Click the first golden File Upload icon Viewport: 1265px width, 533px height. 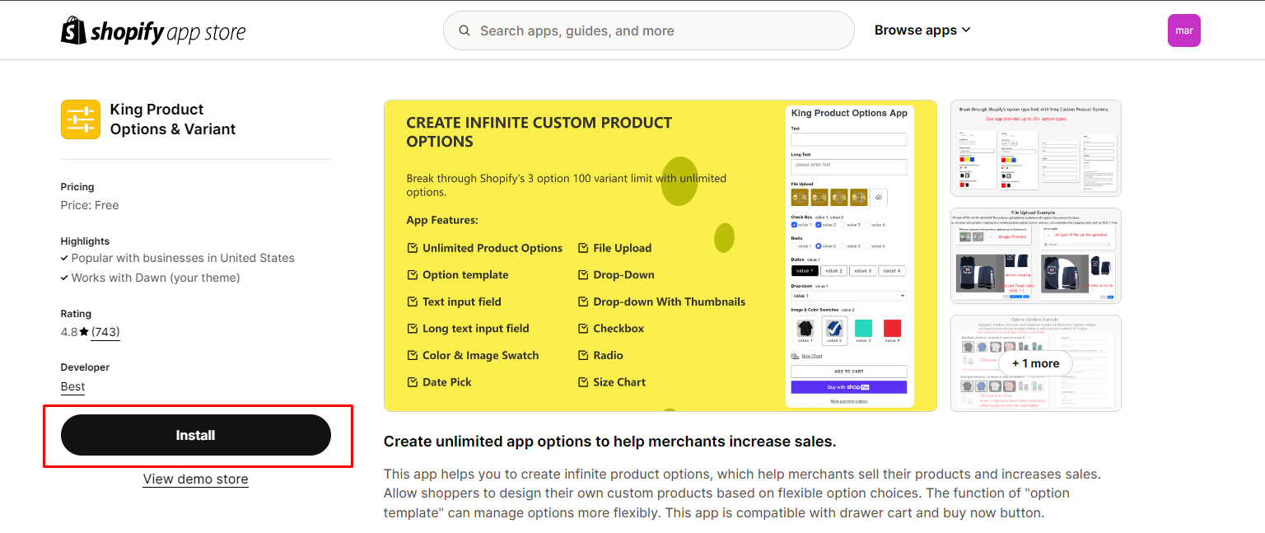[x=799, y=197]
